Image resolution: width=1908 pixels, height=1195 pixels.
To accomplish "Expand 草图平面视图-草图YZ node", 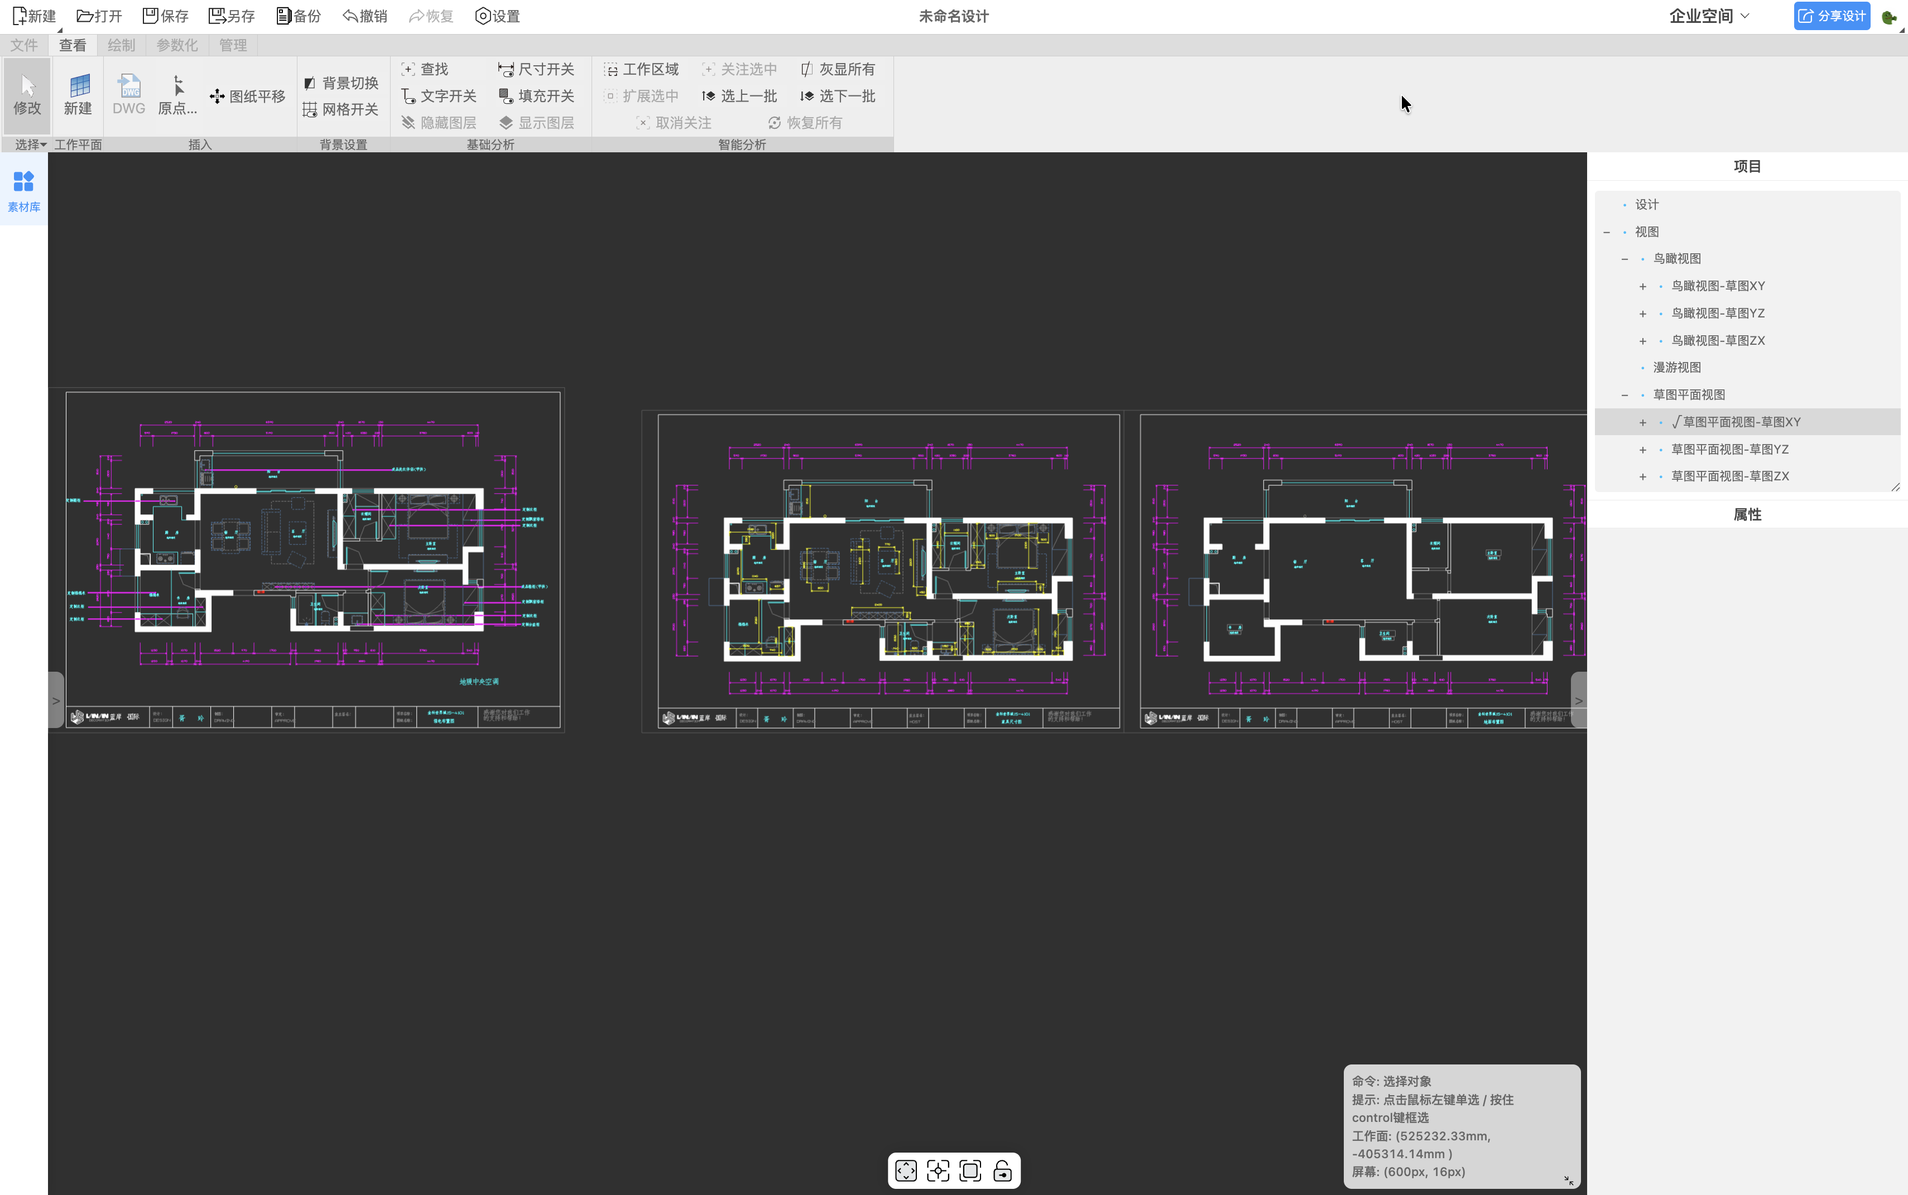I will tap(1642, 450).
